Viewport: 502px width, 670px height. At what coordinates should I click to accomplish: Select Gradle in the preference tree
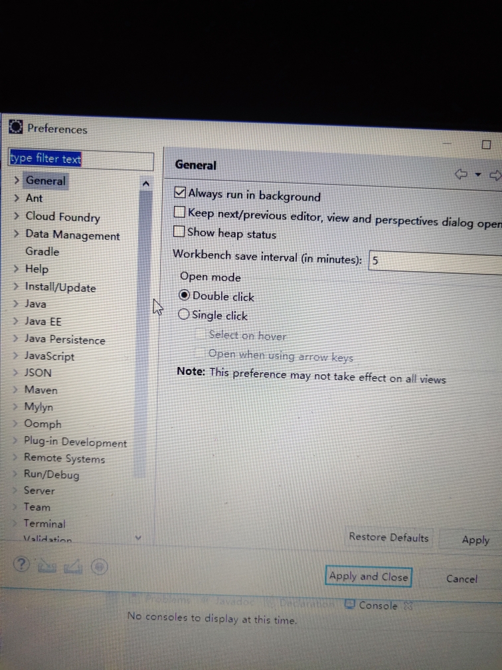42,251
